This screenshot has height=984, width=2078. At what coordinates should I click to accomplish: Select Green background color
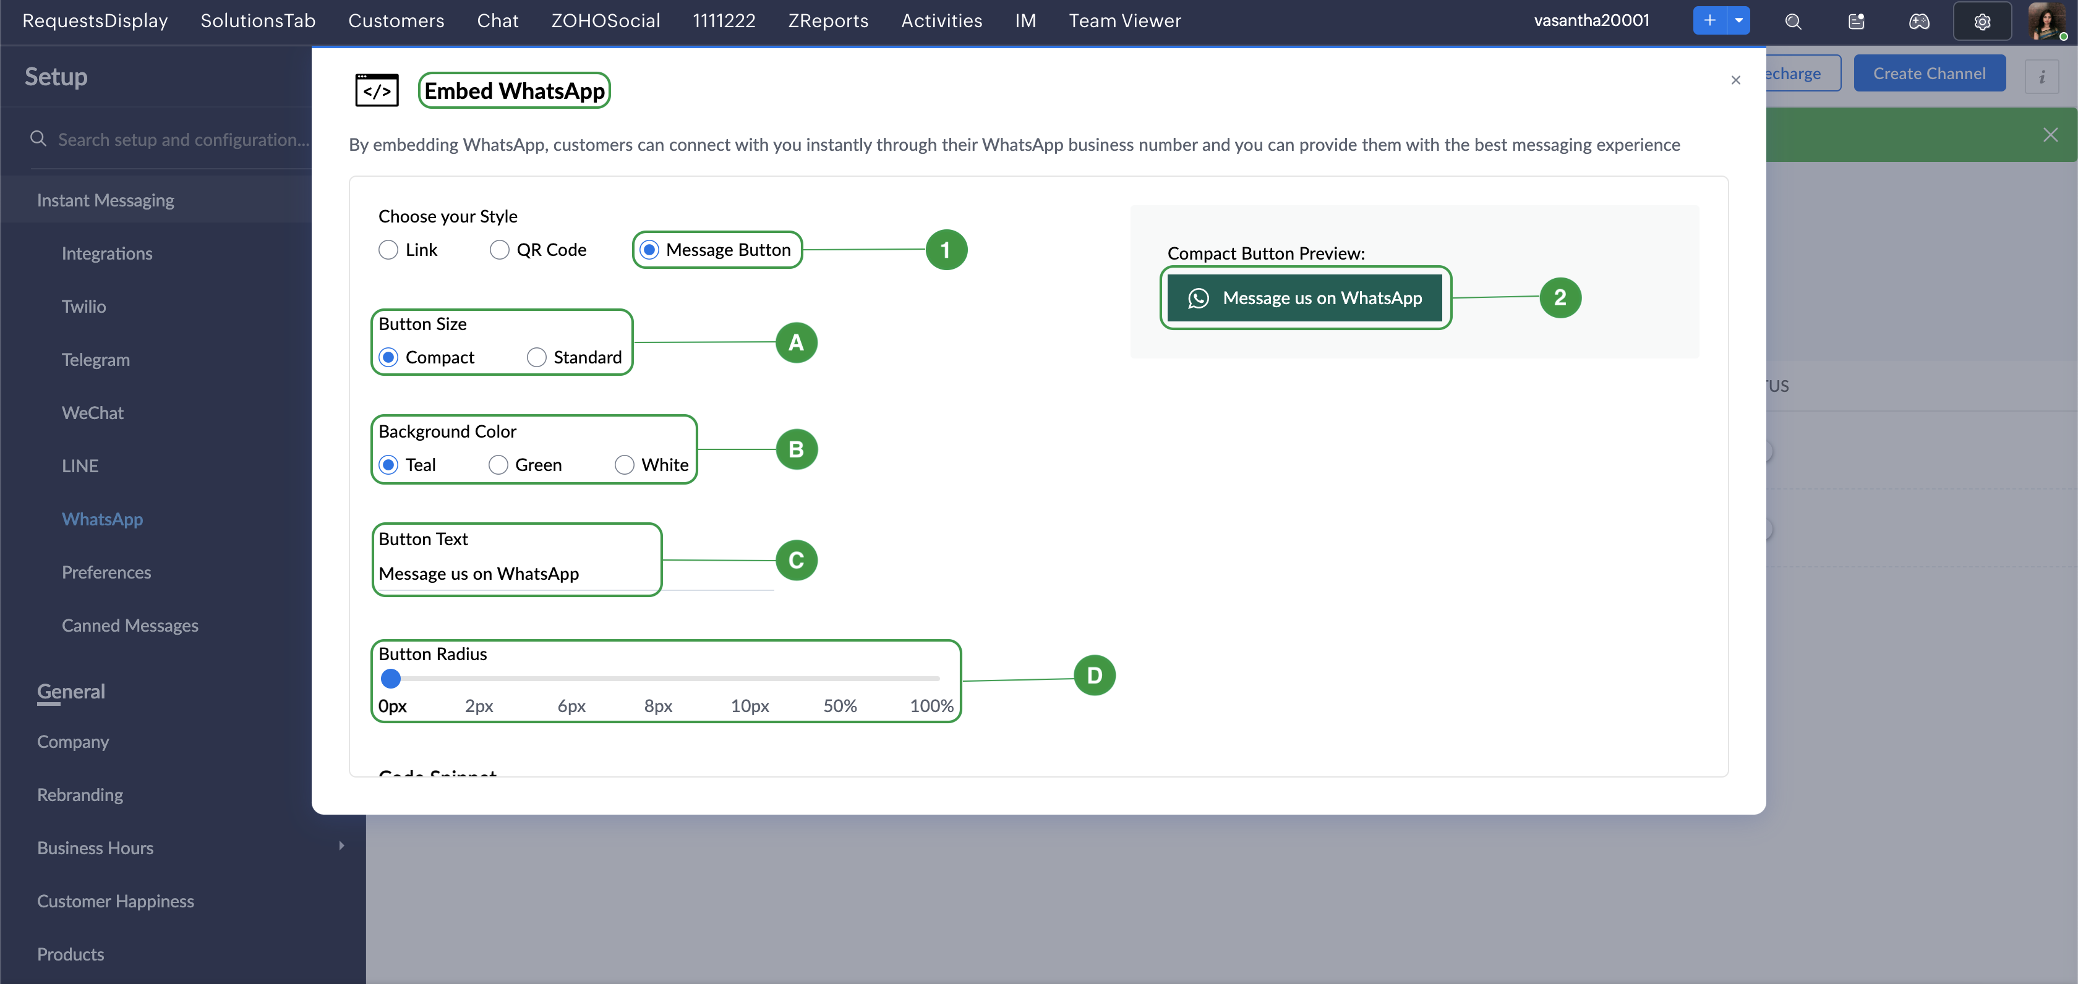pyautogui.click(x=498, y=465)
